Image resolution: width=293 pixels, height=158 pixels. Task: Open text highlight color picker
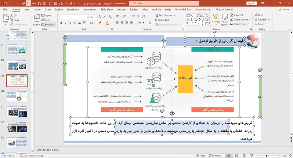coord(103,23)
